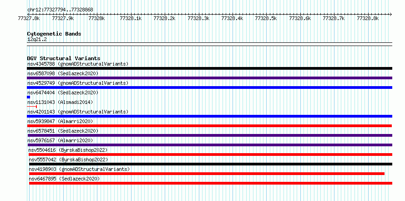Select the red bar under nsv5939847
This screenshot has width=405, height=201.
click(209, 126)
